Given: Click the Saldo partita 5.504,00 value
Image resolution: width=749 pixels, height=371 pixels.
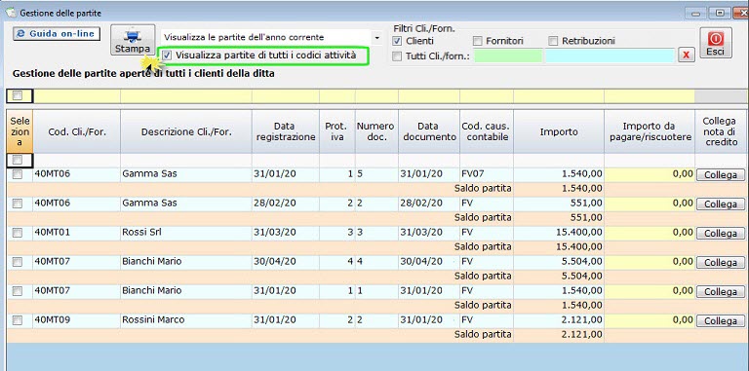Looking at the screenshot, I should (582, 277).
